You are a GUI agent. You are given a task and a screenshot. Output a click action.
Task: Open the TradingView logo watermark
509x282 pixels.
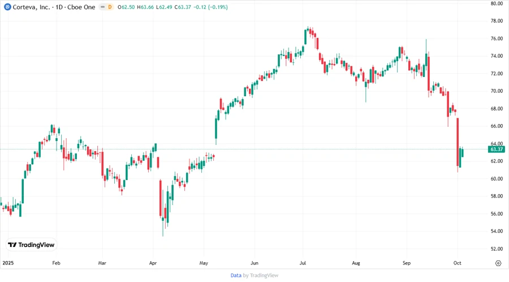[x=31, y=245]
